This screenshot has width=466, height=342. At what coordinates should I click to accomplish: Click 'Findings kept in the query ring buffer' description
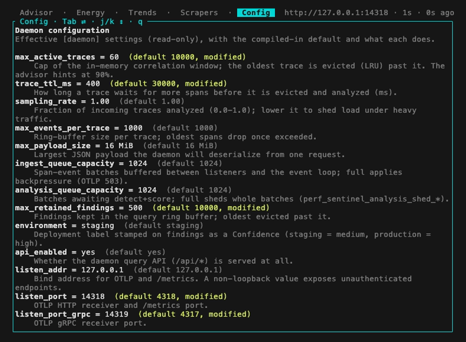point(182,217)
